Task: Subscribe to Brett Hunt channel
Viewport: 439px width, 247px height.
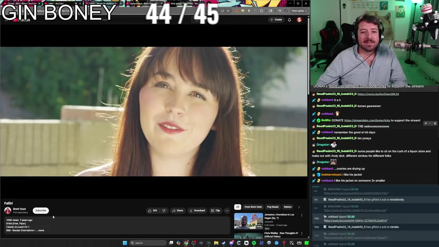Action: 40,211
